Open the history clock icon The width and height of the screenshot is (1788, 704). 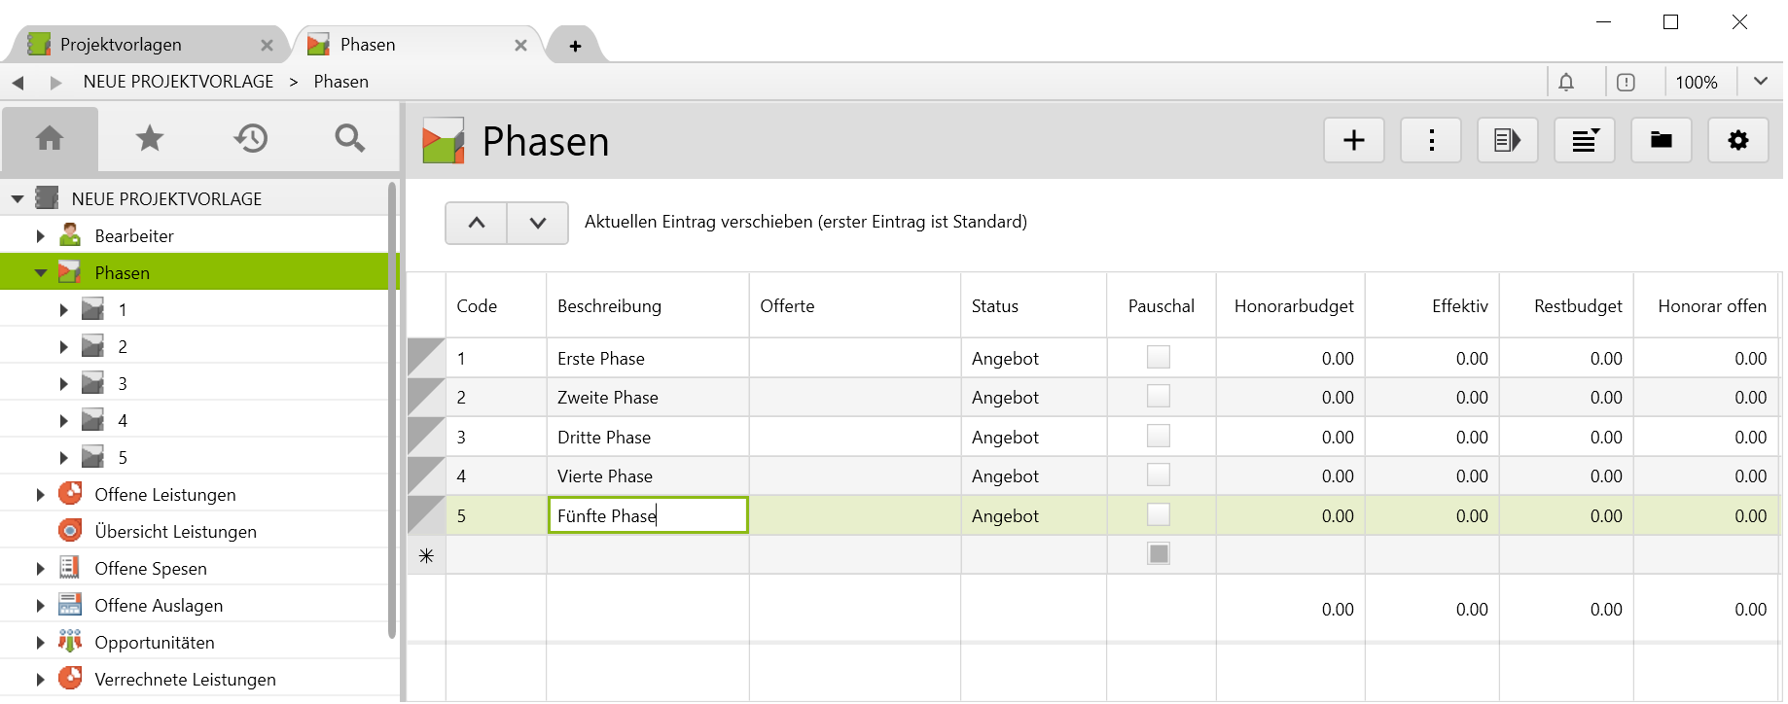[250, 139]
